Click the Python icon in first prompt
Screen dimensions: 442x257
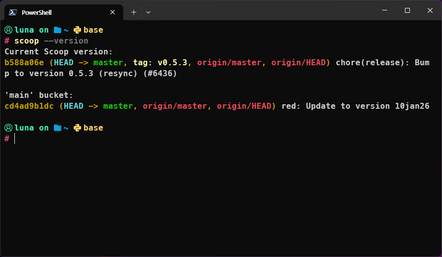point(77,30)
